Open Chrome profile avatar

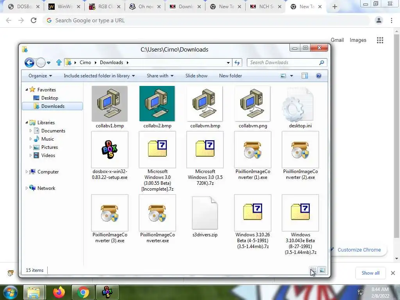point(379,20)
